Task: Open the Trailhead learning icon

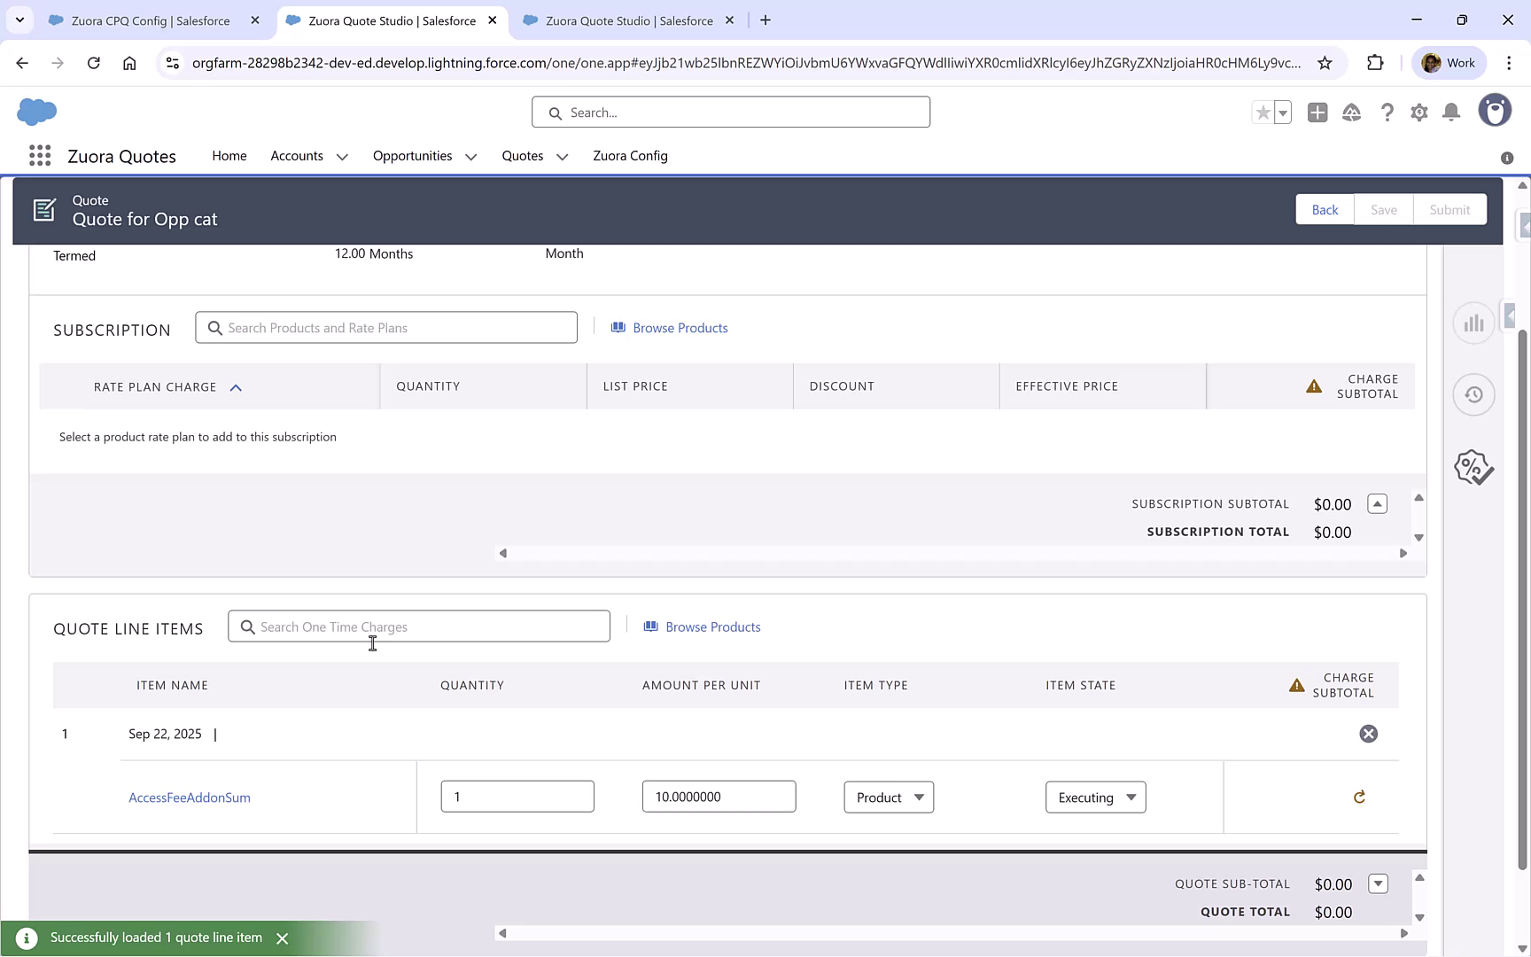Action: [1352, 113]
